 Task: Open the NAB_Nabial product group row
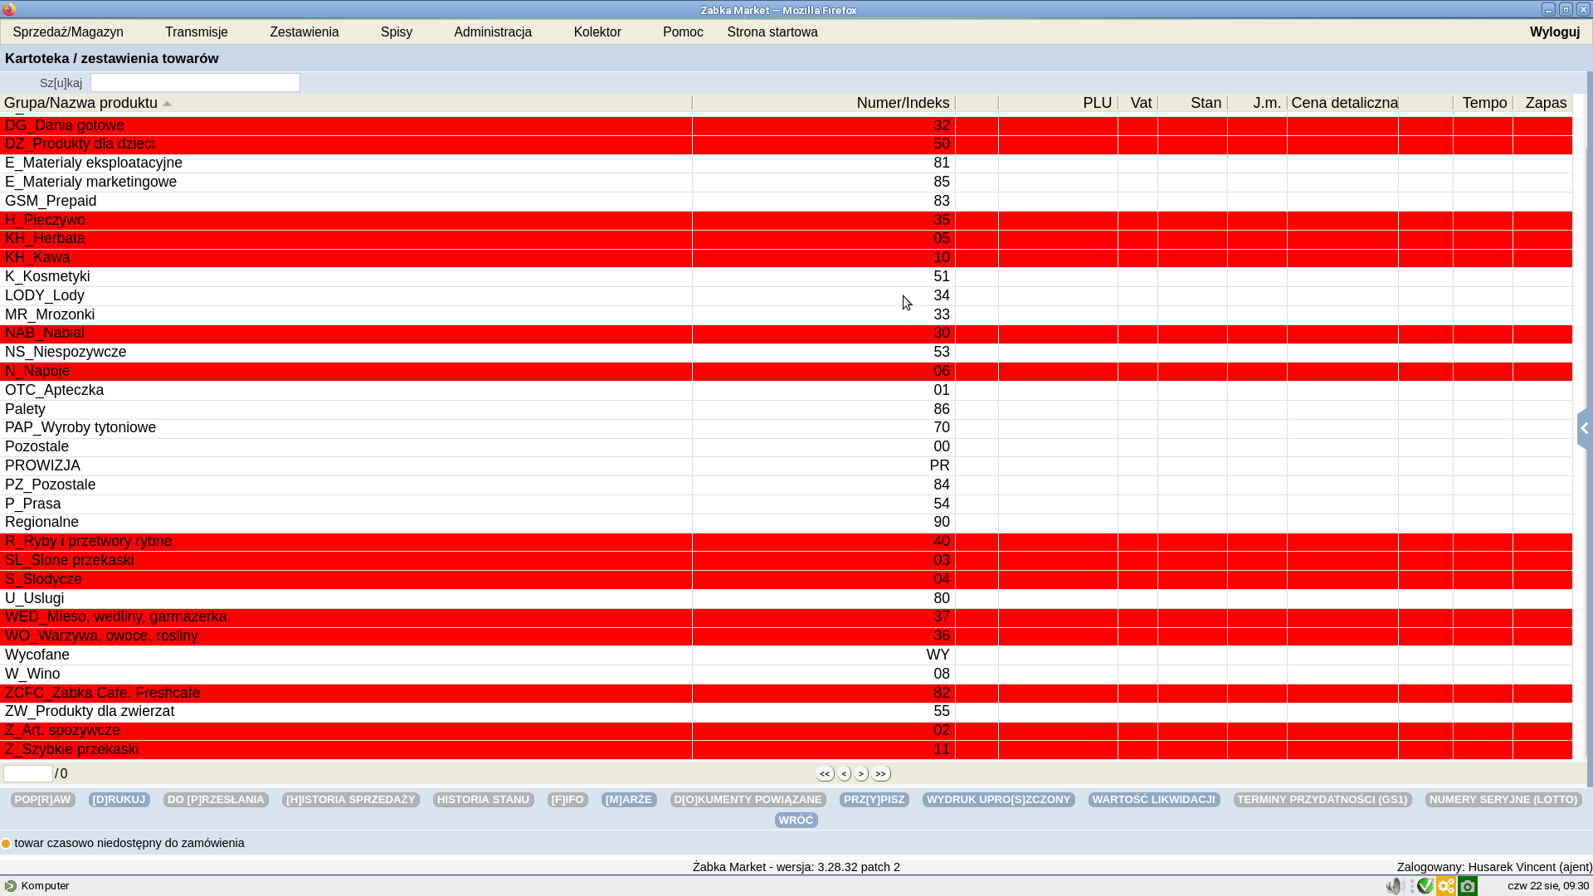pos(45,334)
